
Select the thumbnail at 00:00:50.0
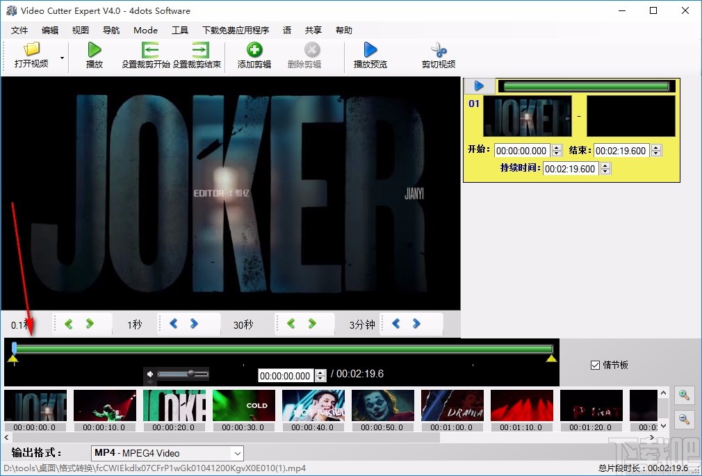tap(382, 404)
